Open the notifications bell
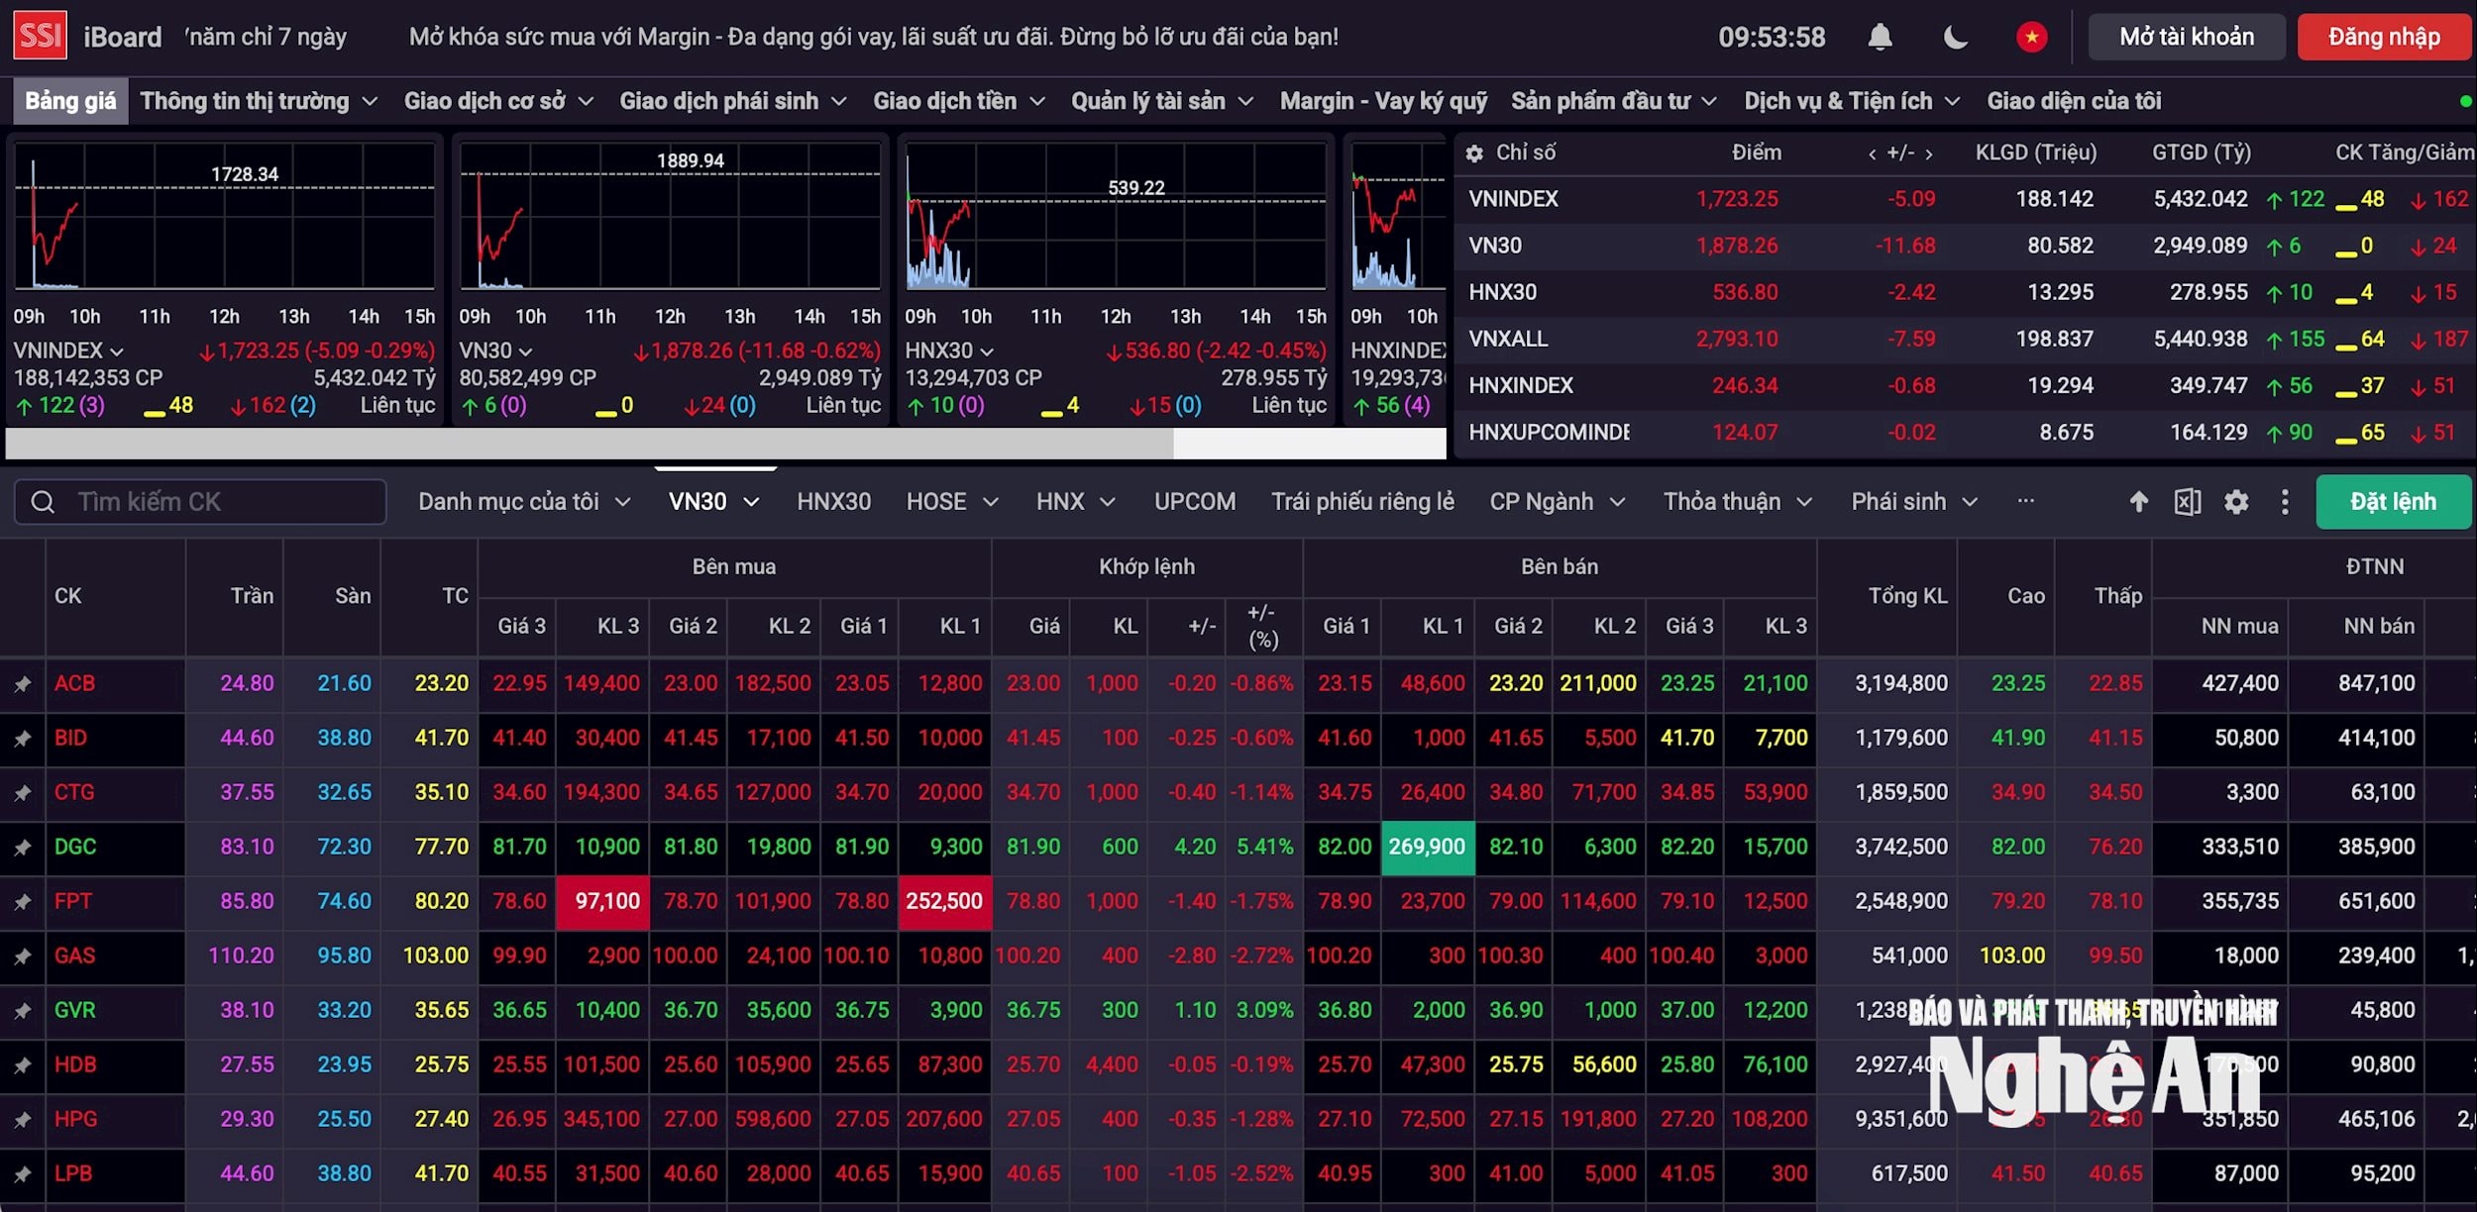Image resolution: width=2477 pixels, height=1212 pixels. pos(1880,38)
